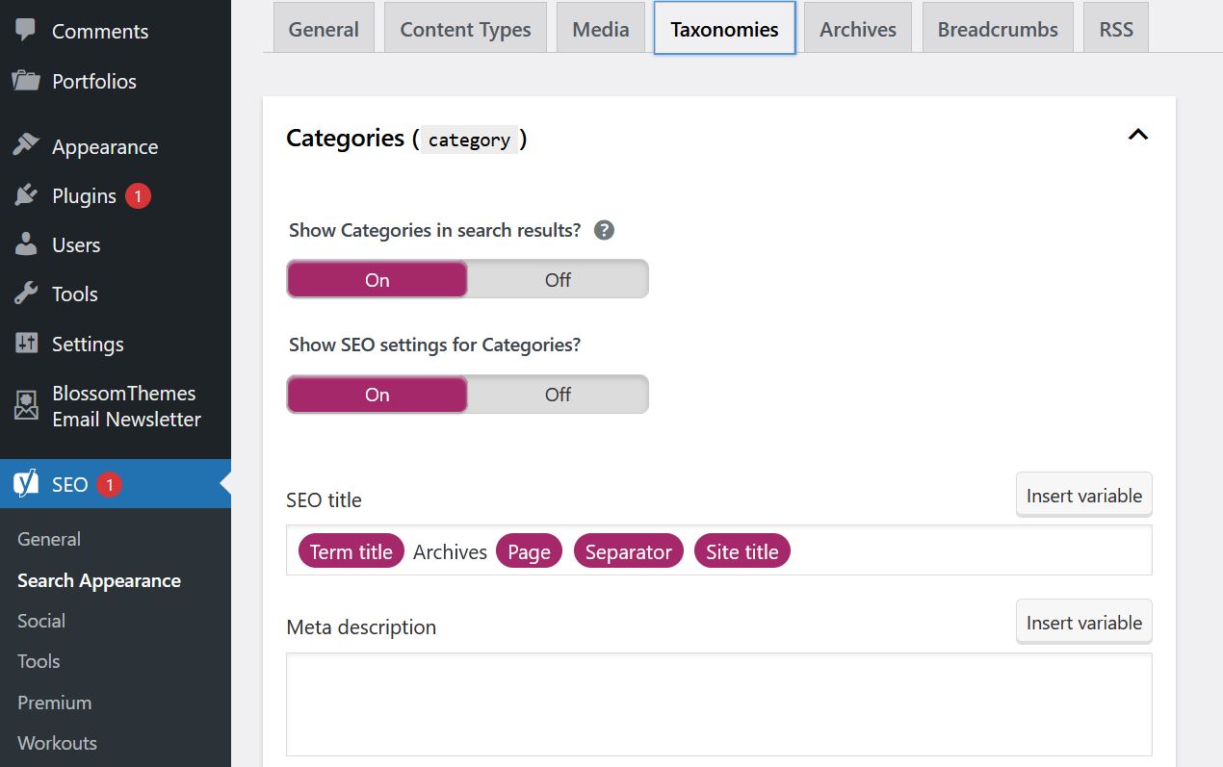Open the Settings sliders icon
The width and height of the screenshot is (1223, 767).
[25, 344]
